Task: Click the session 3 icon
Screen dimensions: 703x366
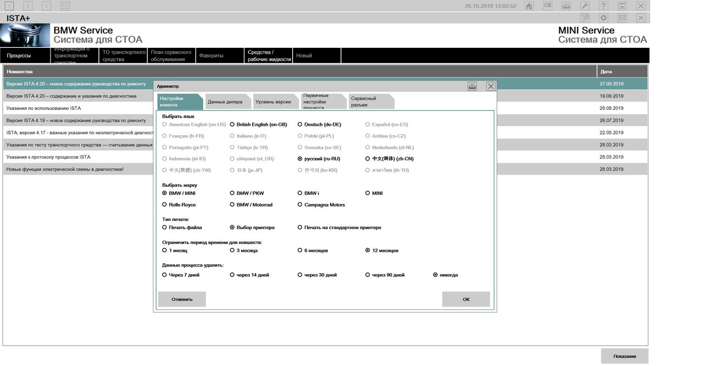Action: 47,6
